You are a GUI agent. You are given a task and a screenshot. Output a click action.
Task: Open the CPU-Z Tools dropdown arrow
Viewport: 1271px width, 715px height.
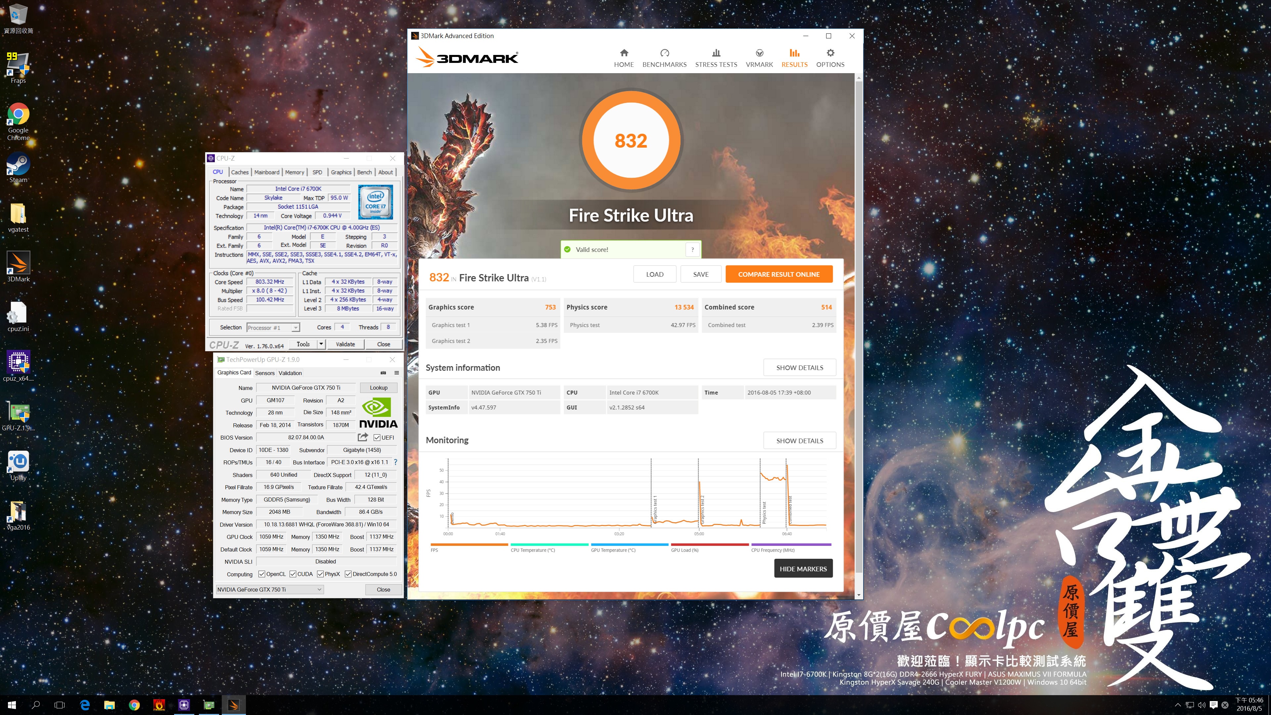point(321,344)
